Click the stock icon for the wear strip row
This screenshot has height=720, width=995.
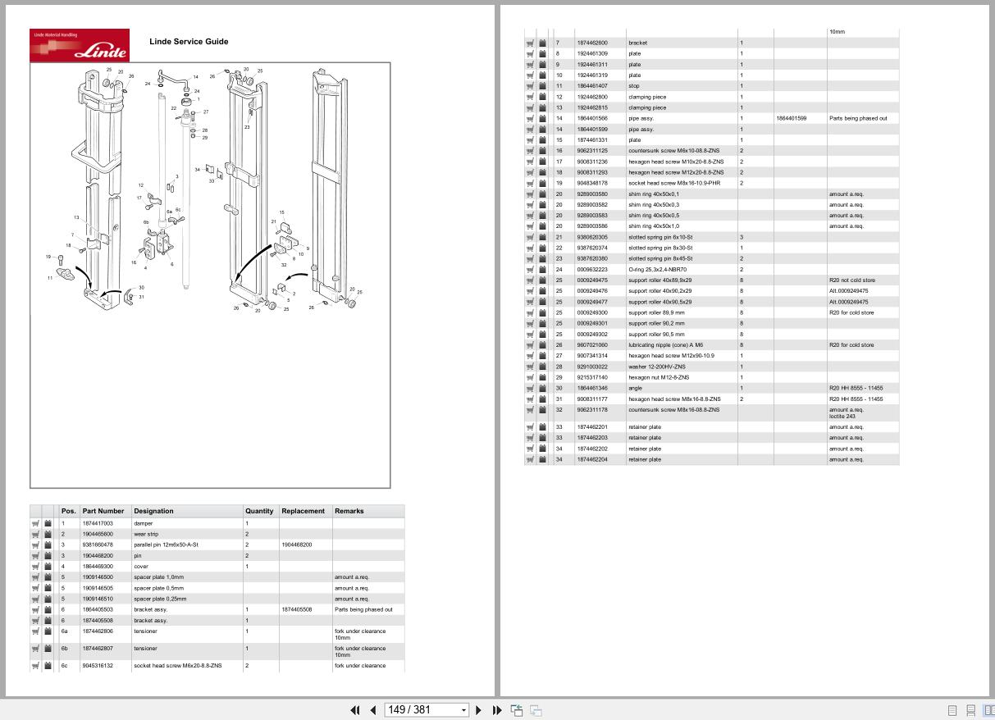(47, 534)
